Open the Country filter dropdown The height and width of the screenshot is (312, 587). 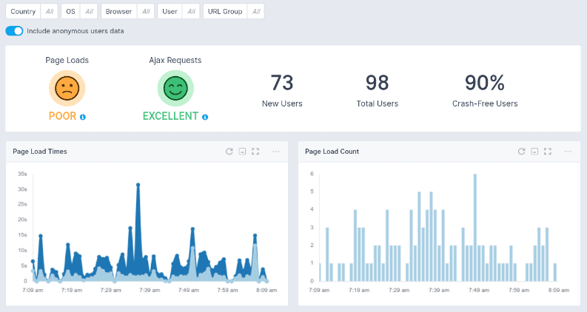(30, 12)
